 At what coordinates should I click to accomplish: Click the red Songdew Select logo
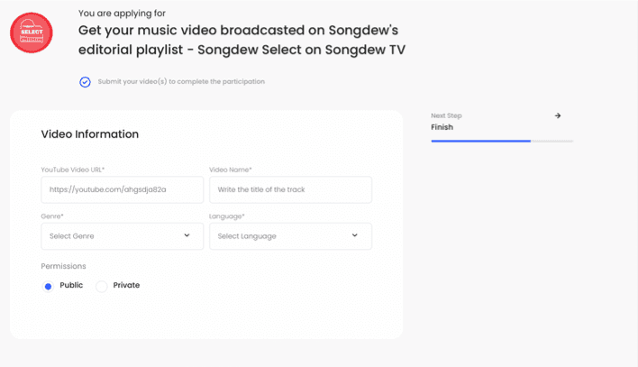coord(32,32)
